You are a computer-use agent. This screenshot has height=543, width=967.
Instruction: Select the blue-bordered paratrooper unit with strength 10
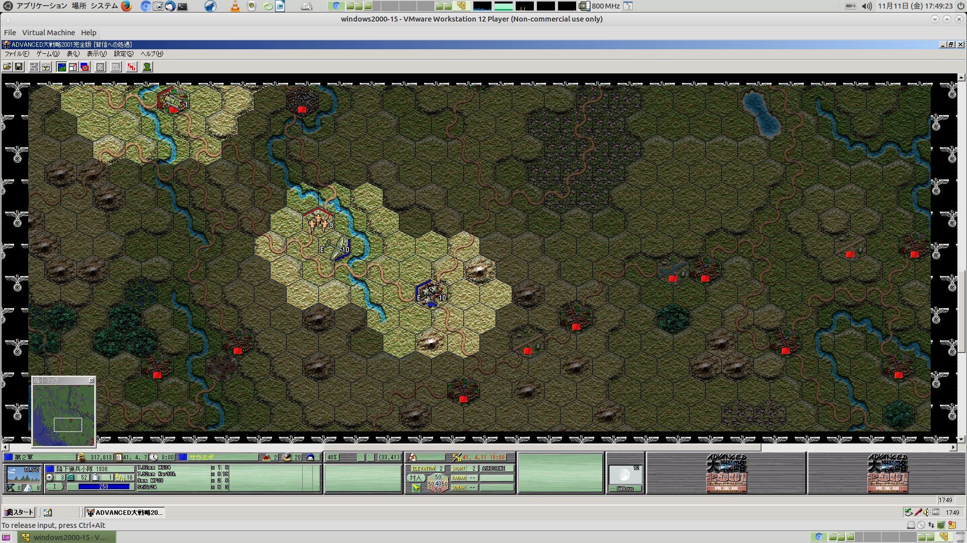coord(431,294)
